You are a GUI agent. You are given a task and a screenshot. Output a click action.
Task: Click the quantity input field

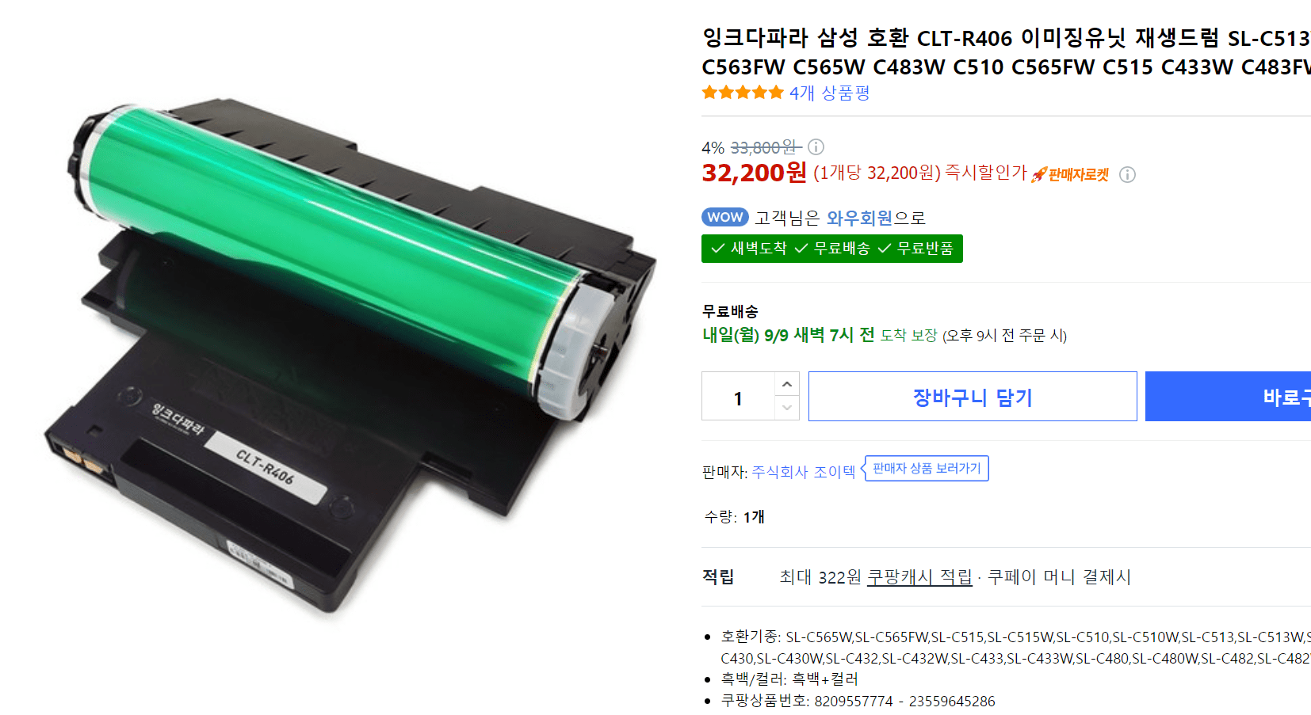click(x=738, y=396)
